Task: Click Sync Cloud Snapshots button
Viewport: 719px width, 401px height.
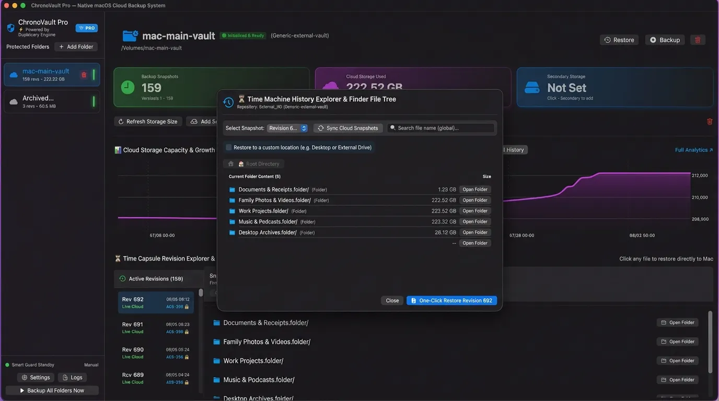Action: 348,128
